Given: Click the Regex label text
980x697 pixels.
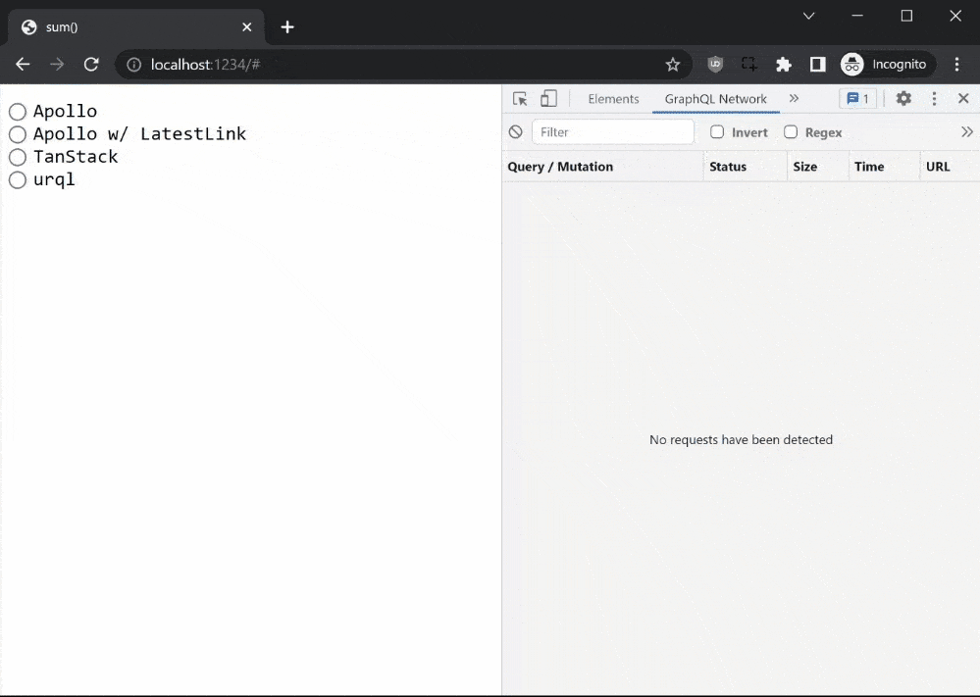Looking at the screenshot, I should (823, 132).
